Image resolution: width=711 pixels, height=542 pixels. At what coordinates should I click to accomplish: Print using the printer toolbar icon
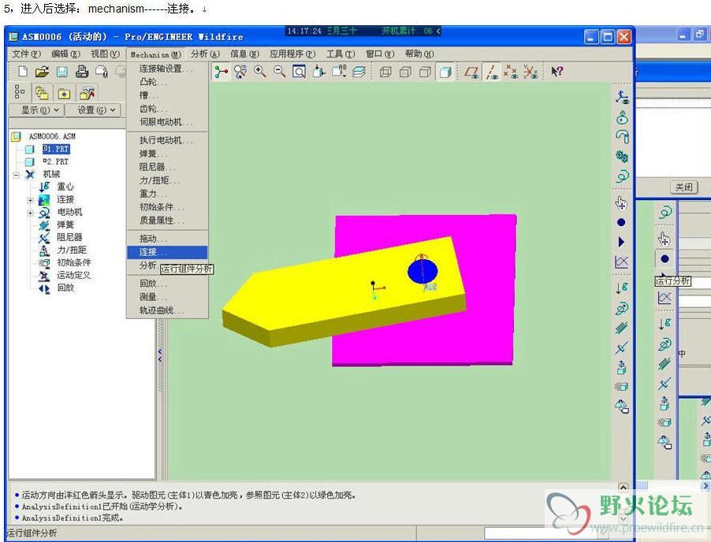[82, 72]
